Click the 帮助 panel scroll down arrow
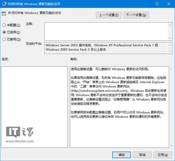This screenshot has width=175, height=161. click(x=171, y=146)
